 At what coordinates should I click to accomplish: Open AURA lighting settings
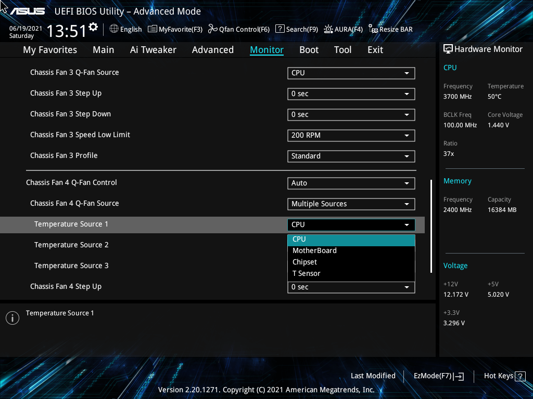pyautogui.click(x=343, y=29)
